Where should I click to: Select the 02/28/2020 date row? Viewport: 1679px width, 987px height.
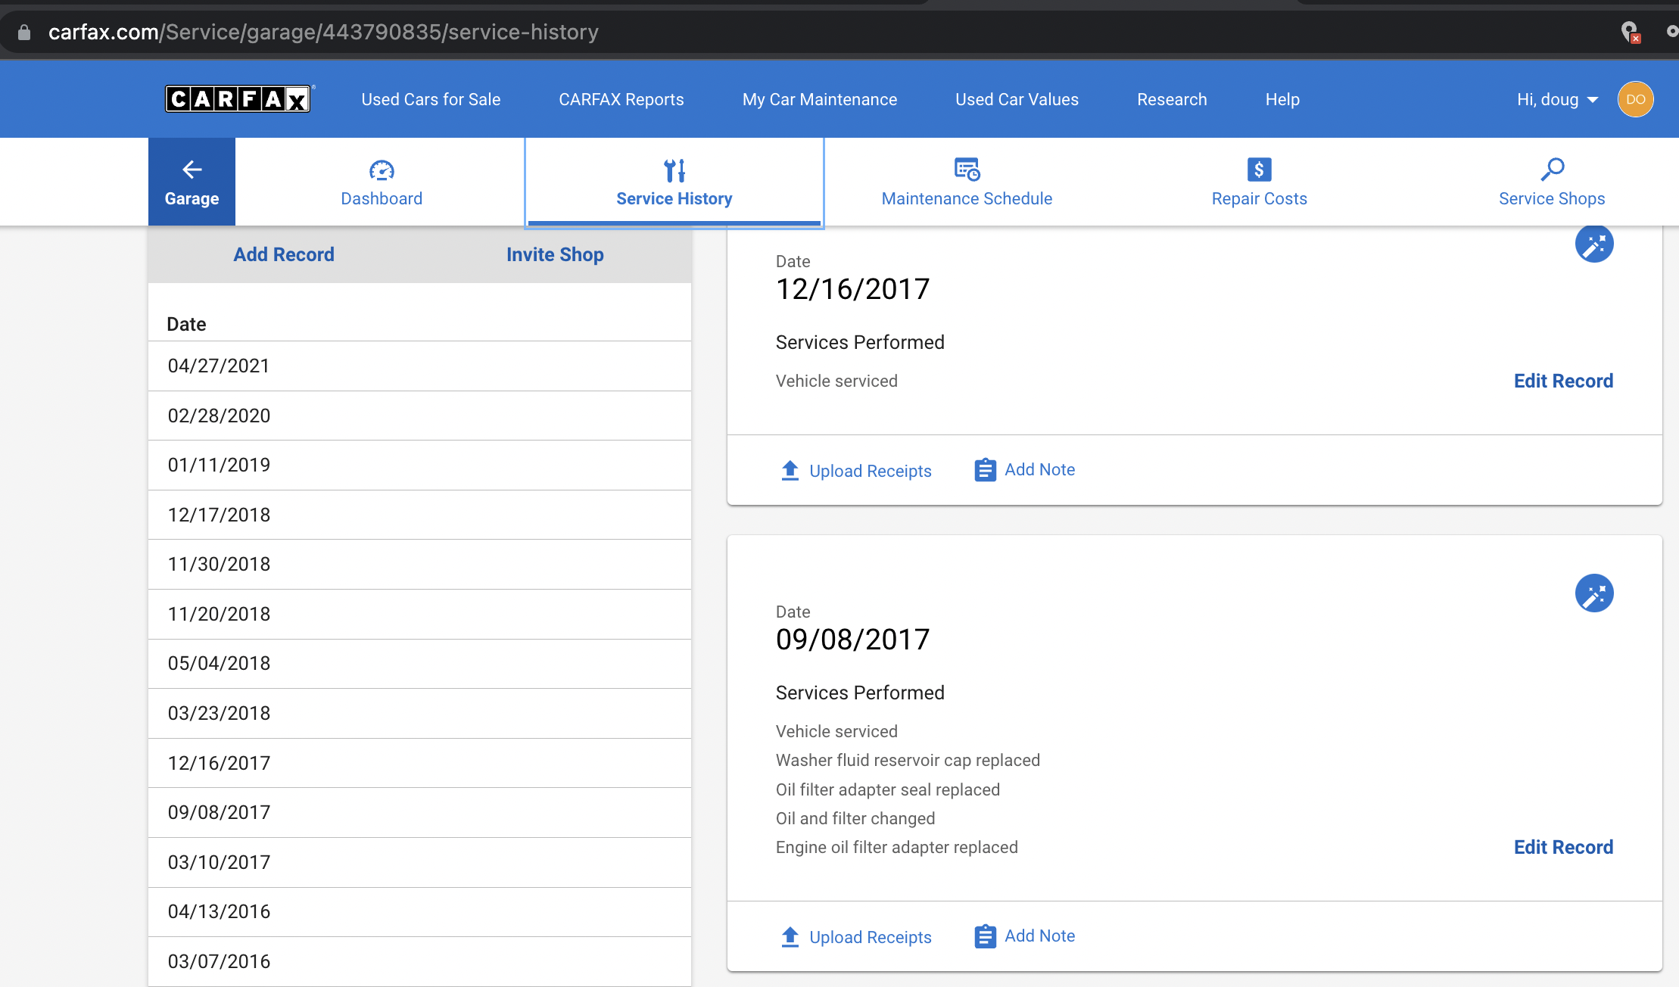(420, 416)
